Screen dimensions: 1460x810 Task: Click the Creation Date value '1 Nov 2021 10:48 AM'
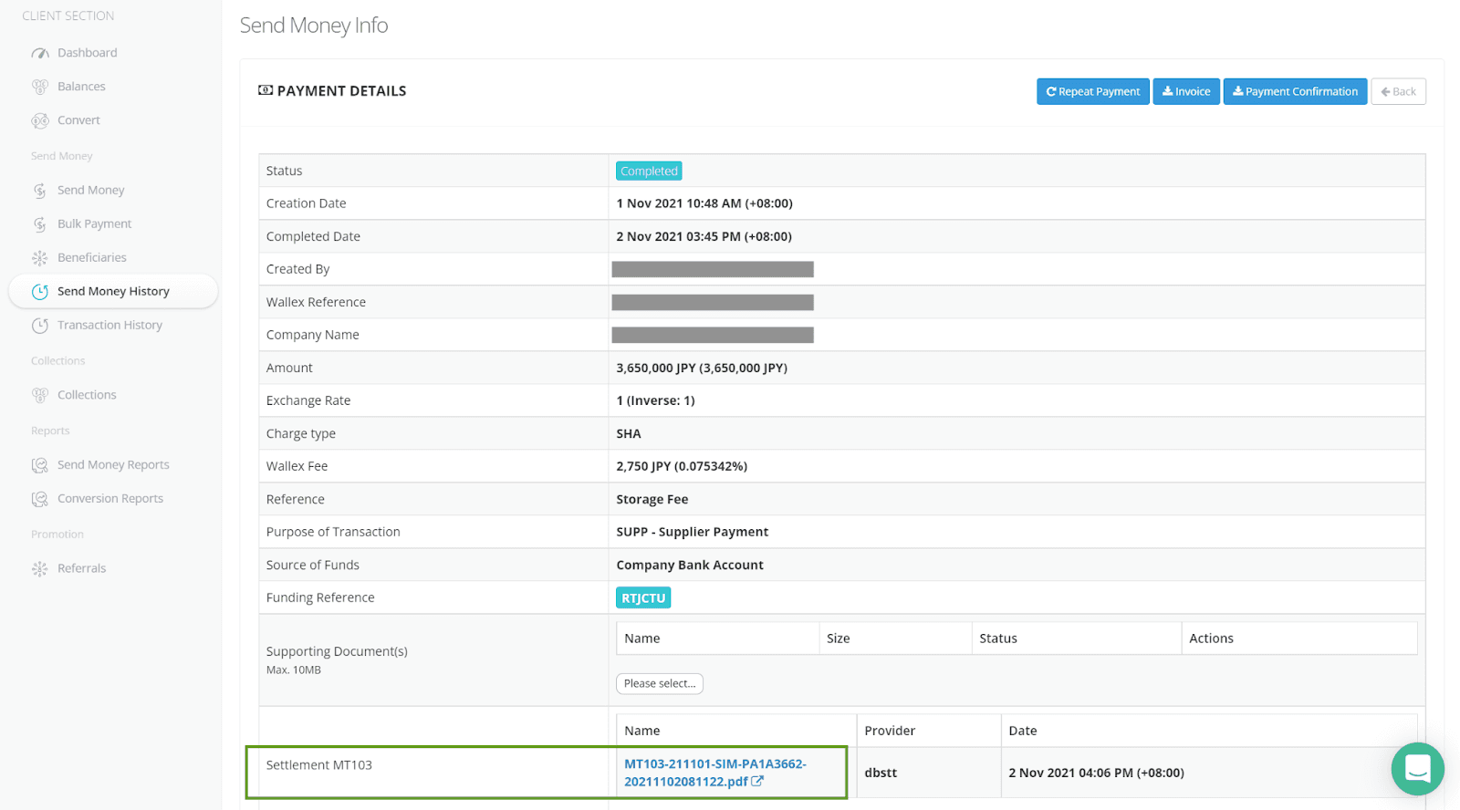click(704, 203)
